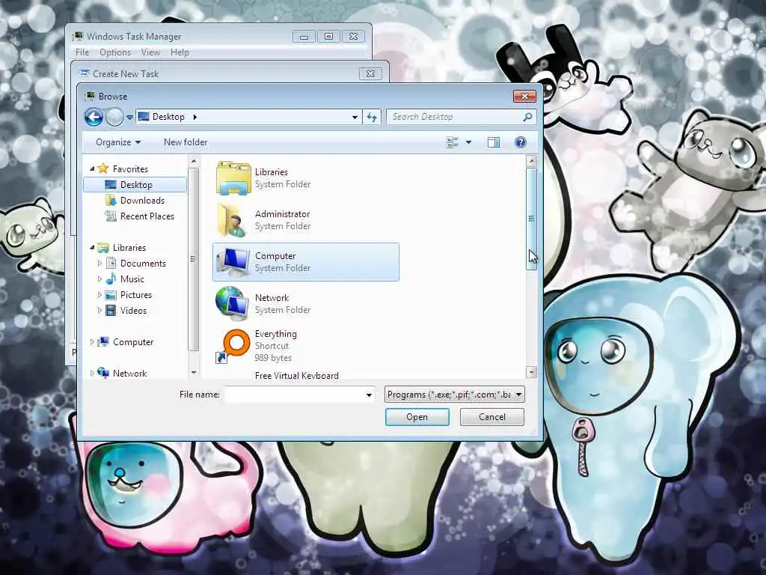Click the navigation pane scroll down arrow

coord(194,373)
